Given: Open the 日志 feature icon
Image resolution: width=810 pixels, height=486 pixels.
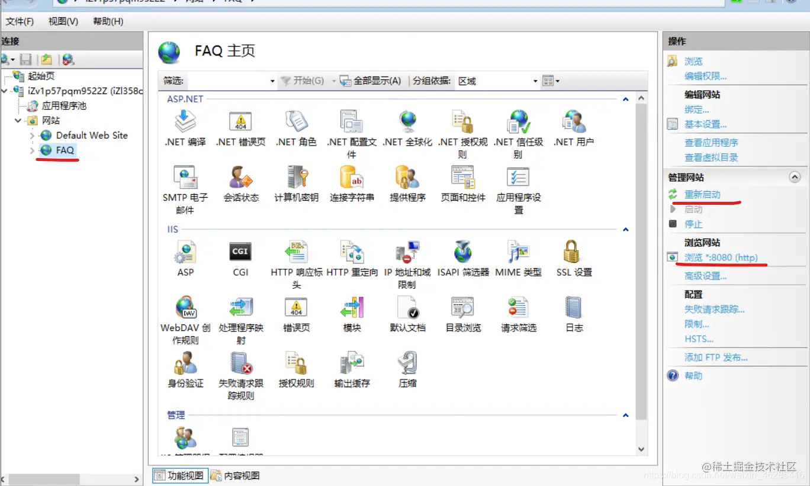Looking at the screenshot, I should [x=574, y=307].
